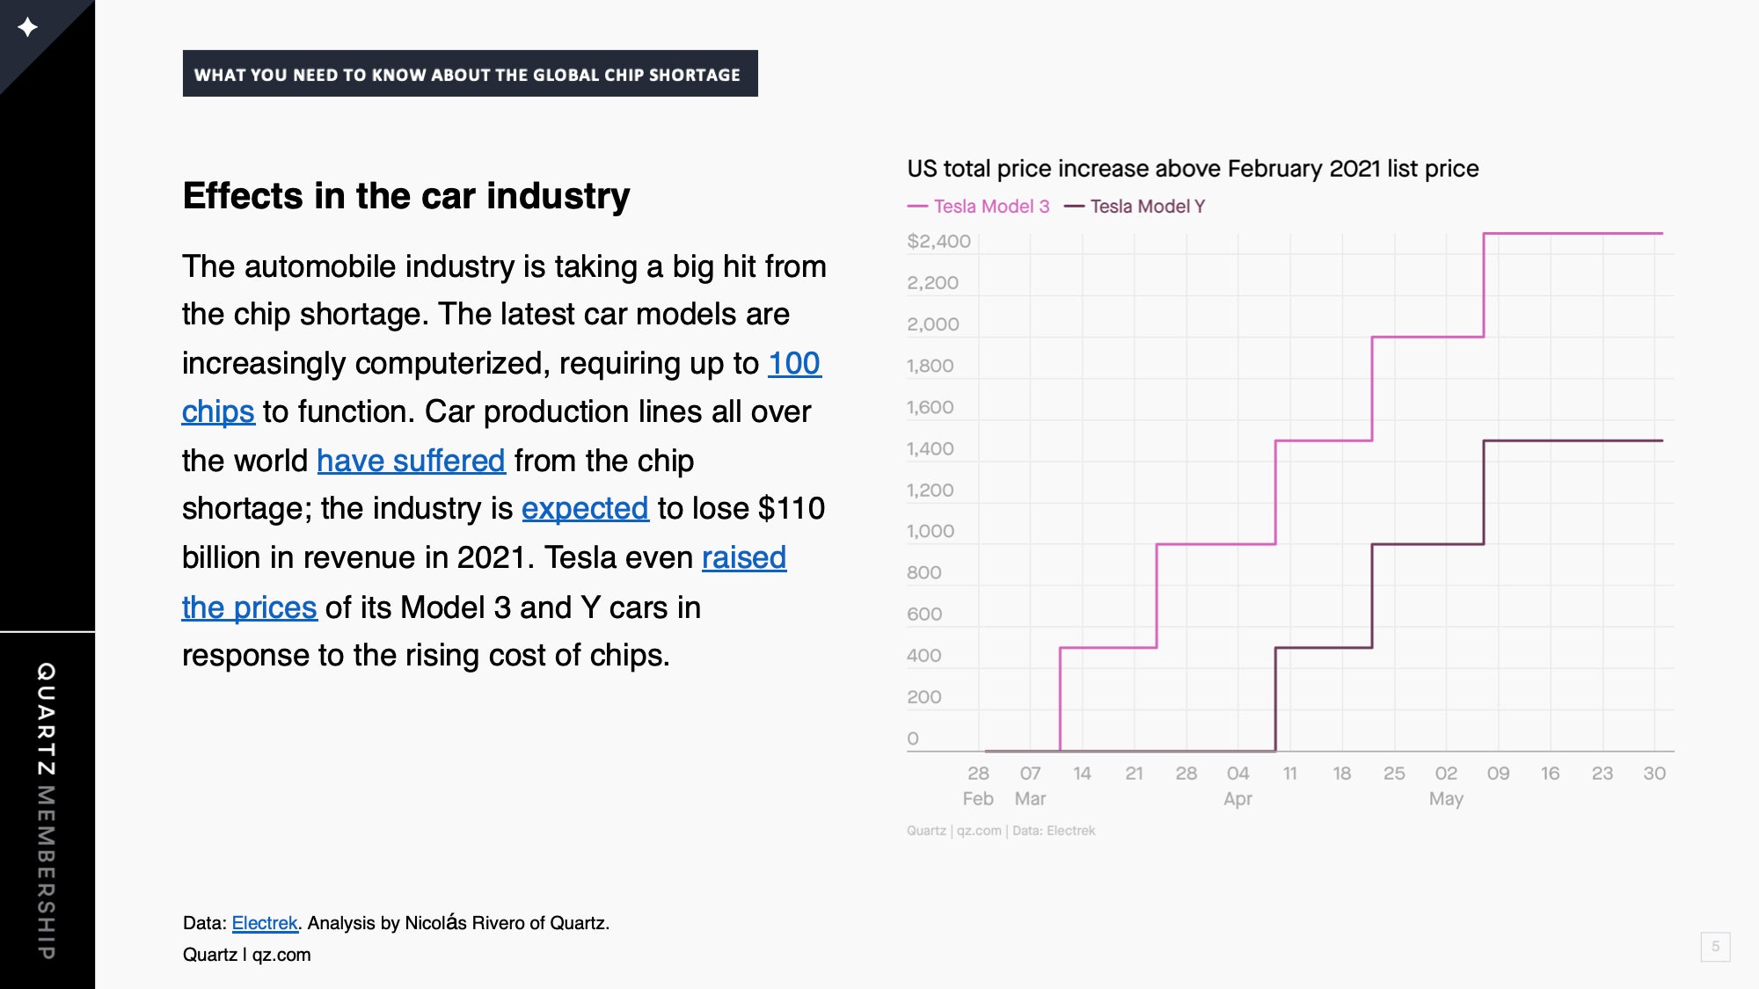Select the 30 date marker on x-axis

(x=1654, y=774)
